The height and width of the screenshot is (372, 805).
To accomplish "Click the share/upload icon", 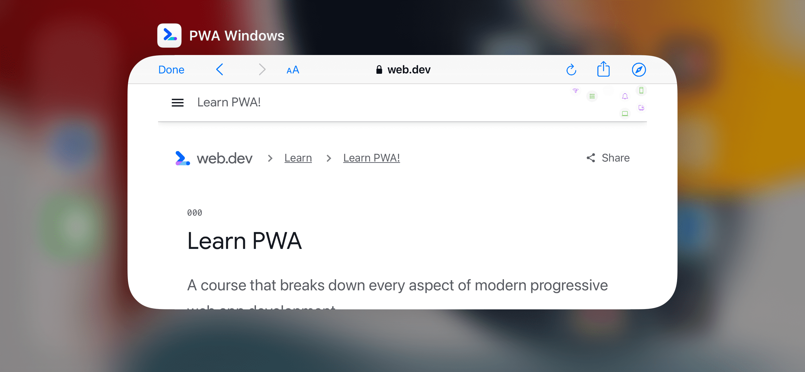I will point(604,69).
